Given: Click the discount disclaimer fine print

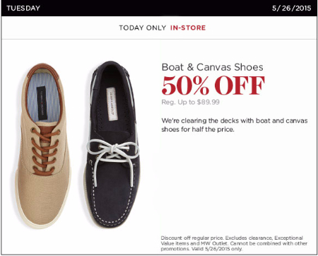Looking at the screenshot, I should (234, 243).
